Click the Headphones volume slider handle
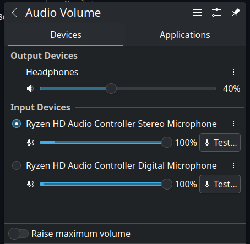250x244 pixels. (x=111, y=88)
